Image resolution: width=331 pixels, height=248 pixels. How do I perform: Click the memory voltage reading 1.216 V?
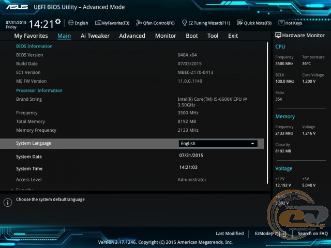pos(309,133)
